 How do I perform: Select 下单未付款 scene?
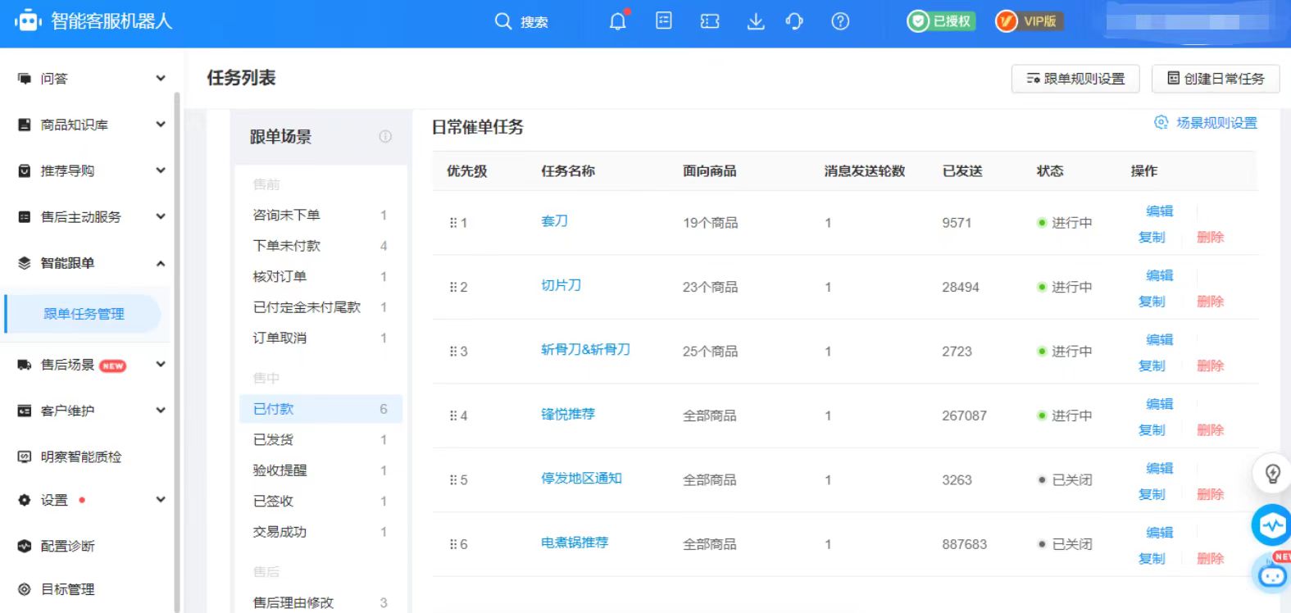[x=320, y=246]
